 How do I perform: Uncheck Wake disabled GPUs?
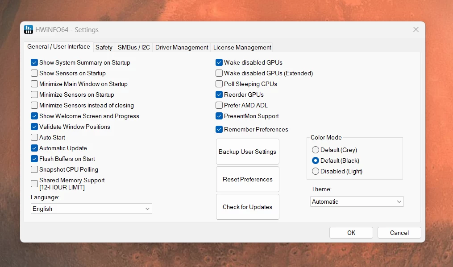pyautogui.click(x=219, y=62)
